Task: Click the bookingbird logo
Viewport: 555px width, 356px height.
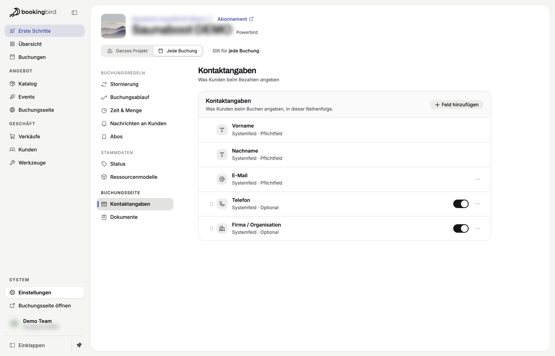Action: pyautogui.click(x=33, y=12)
